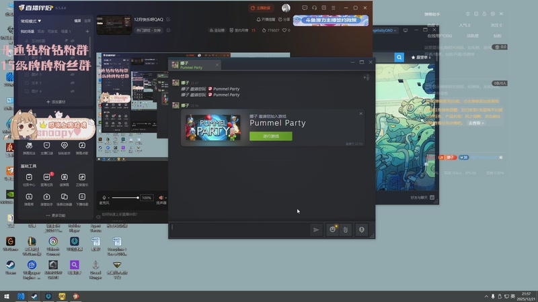Screen dimensions: 538x302
Task: Attach a file in Steam chat
Action: [346, 230]
